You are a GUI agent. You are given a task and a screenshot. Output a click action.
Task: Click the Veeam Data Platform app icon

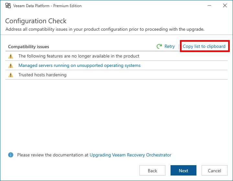tap(8, 5)
